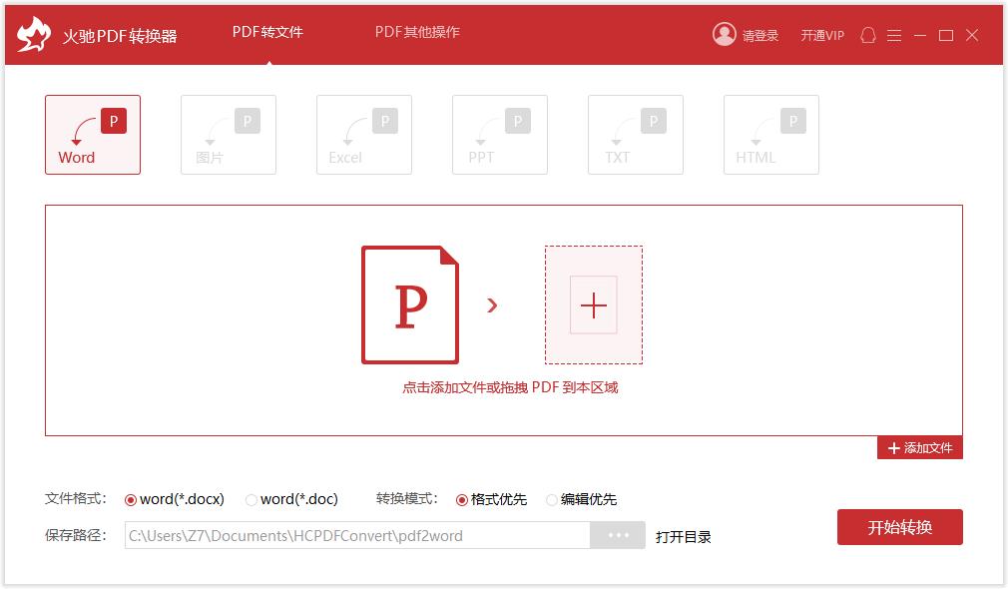Enable 编辑优先 conversion mode
The width and height of the screenshot is (1008, 589).
(550, 499)
